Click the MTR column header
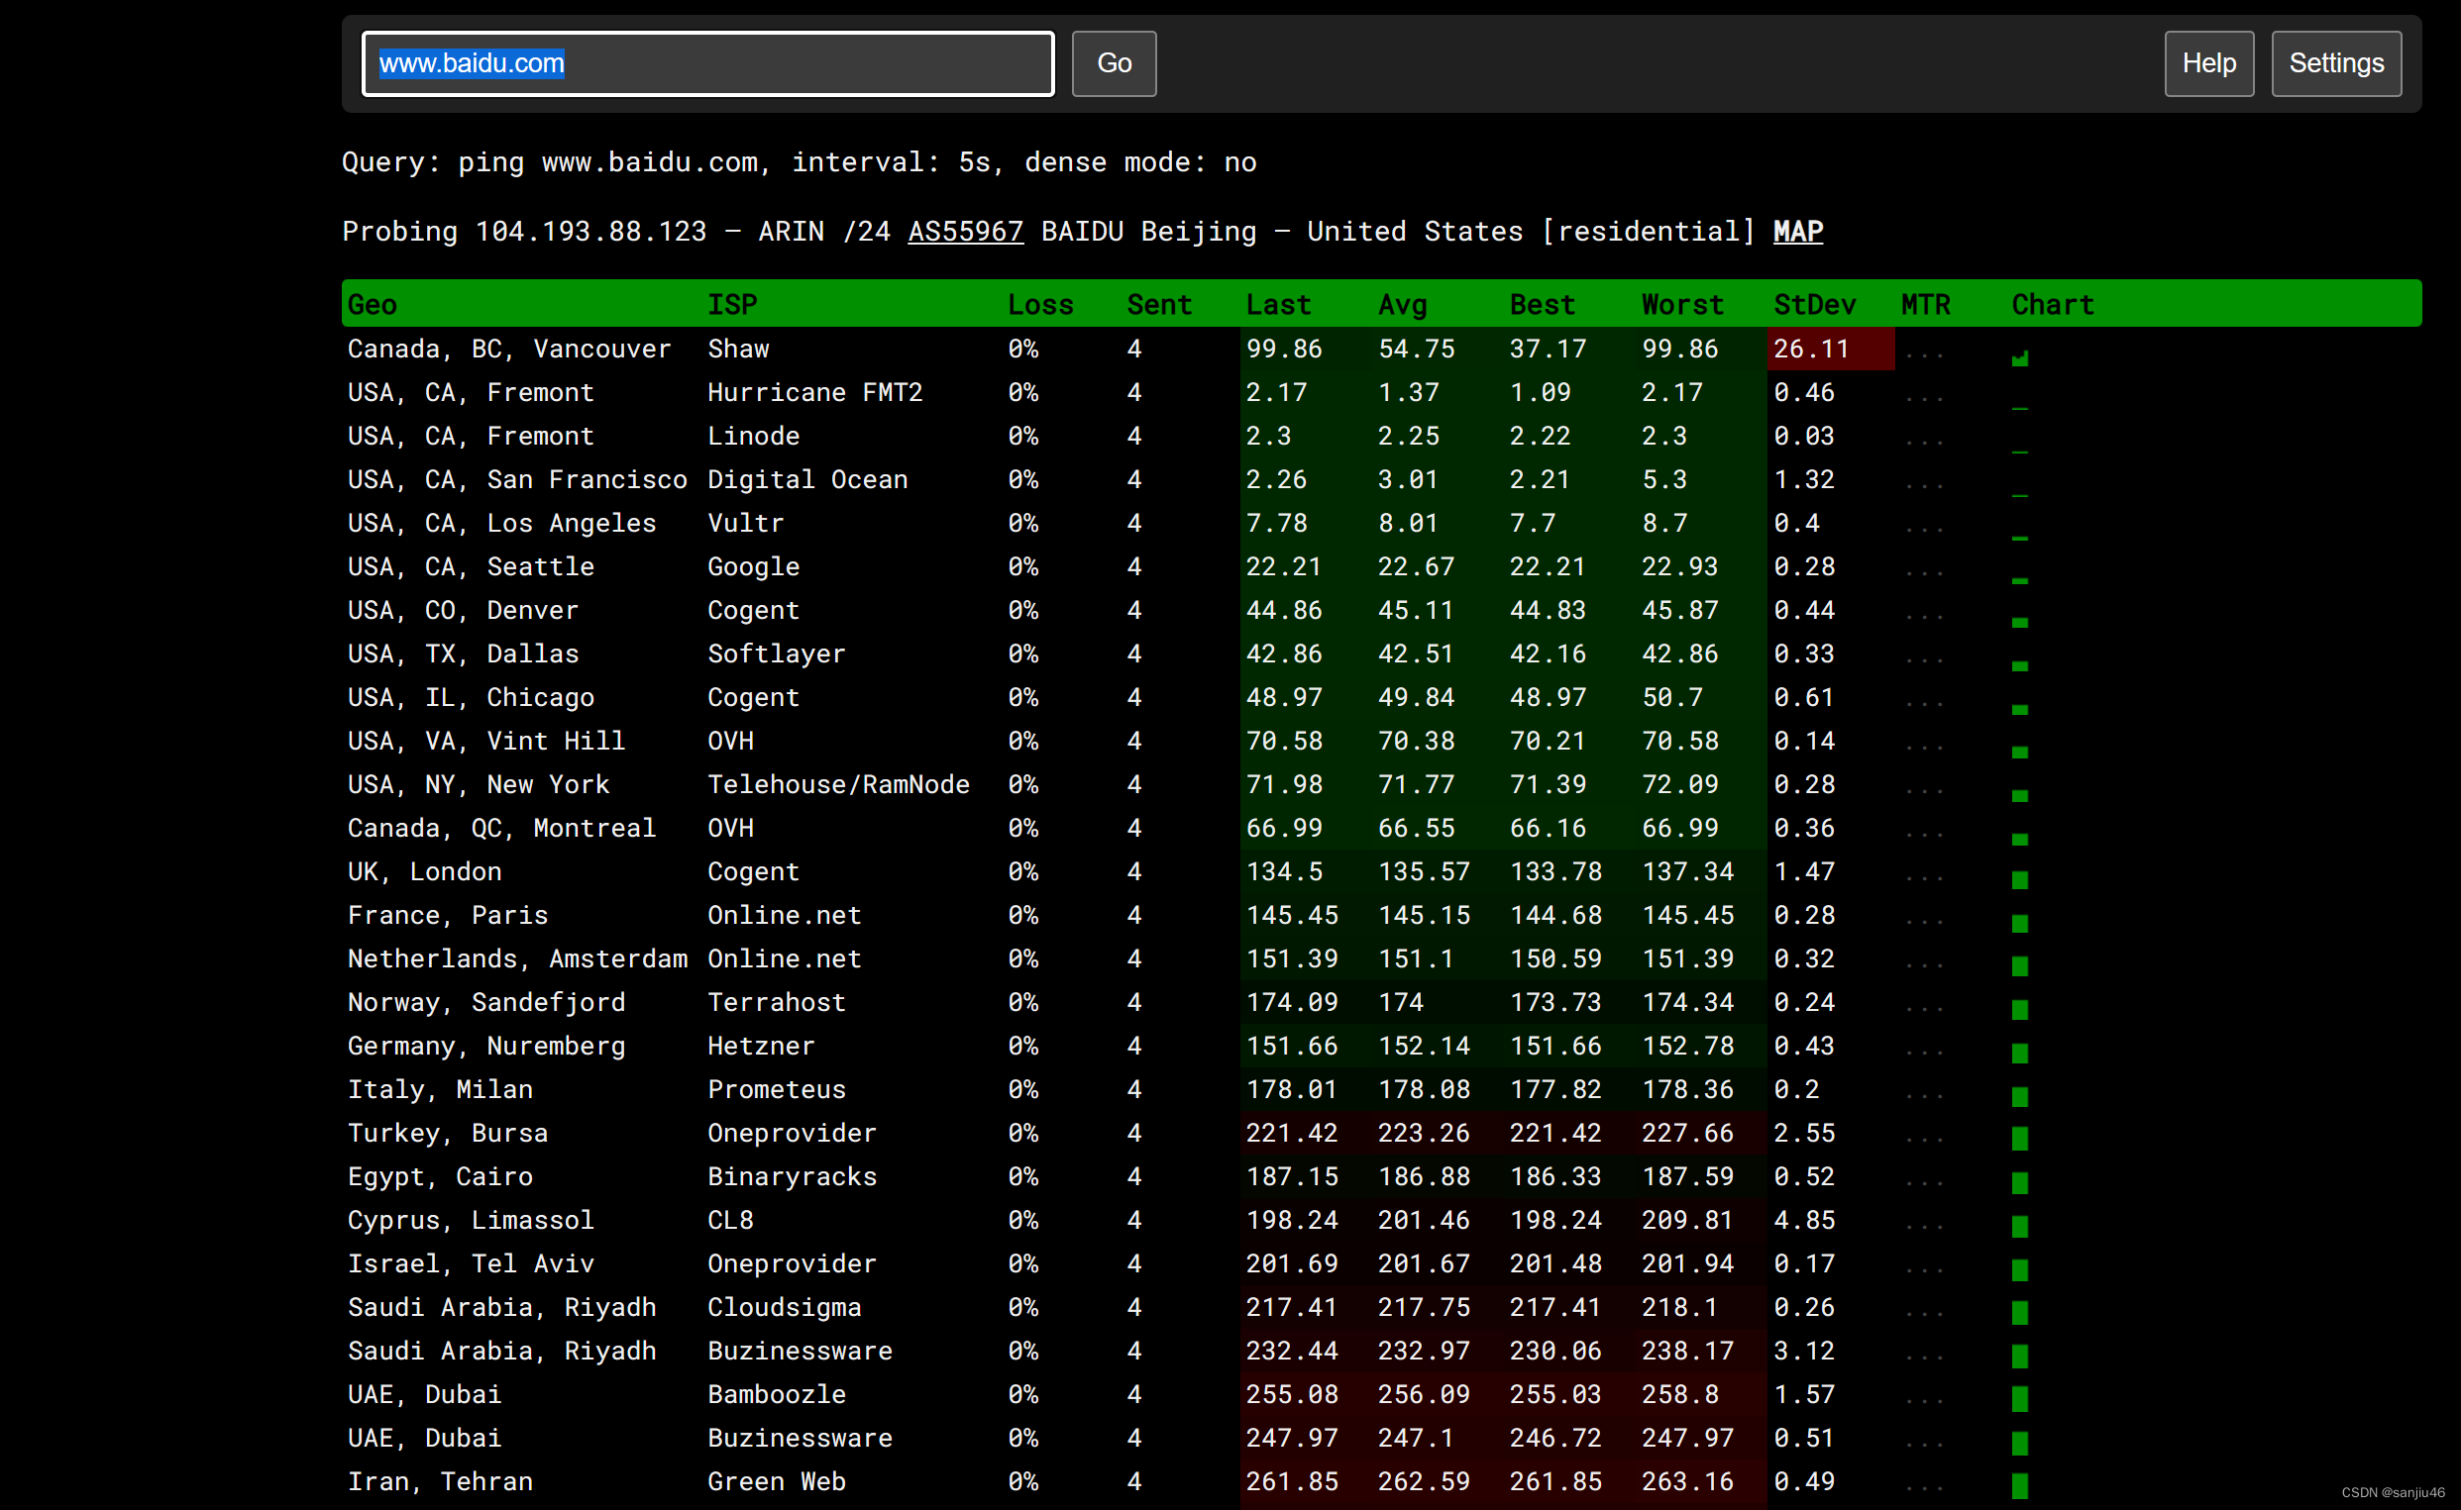The width and height of the screenshot is (2461, 1510). pyautogui.click(x=1925, y=305)
